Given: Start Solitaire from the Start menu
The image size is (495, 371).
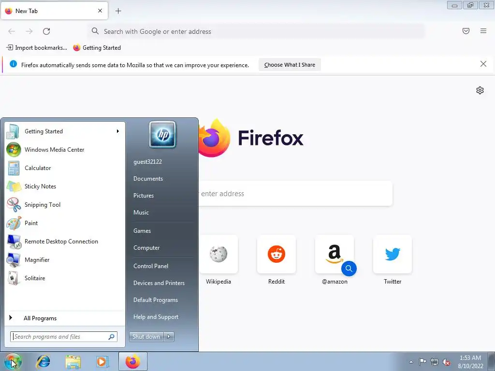Looking at the screenshot, I should [x=65, y=278].
